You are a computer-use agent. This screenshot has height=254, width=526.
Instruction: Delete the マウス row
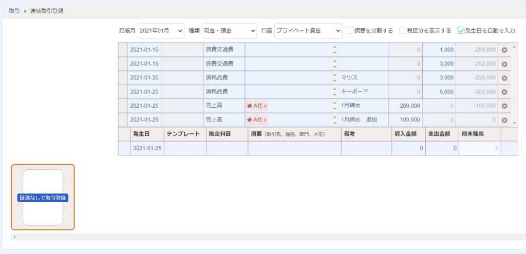coord(504,78)
